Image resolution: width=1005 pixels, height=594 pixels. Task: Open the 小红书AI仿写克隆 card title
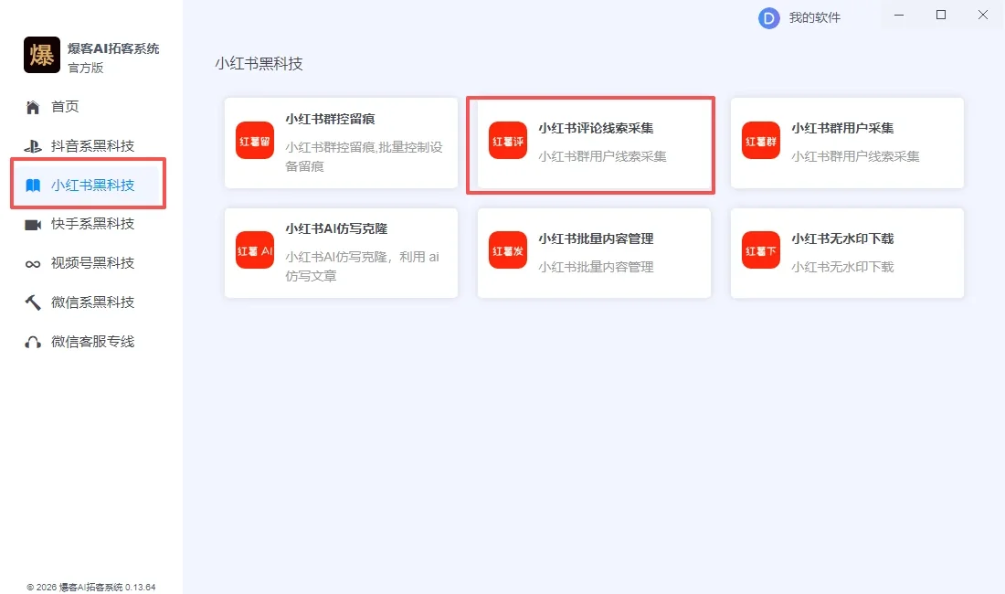pyautogui.click(x=336, y=228)
